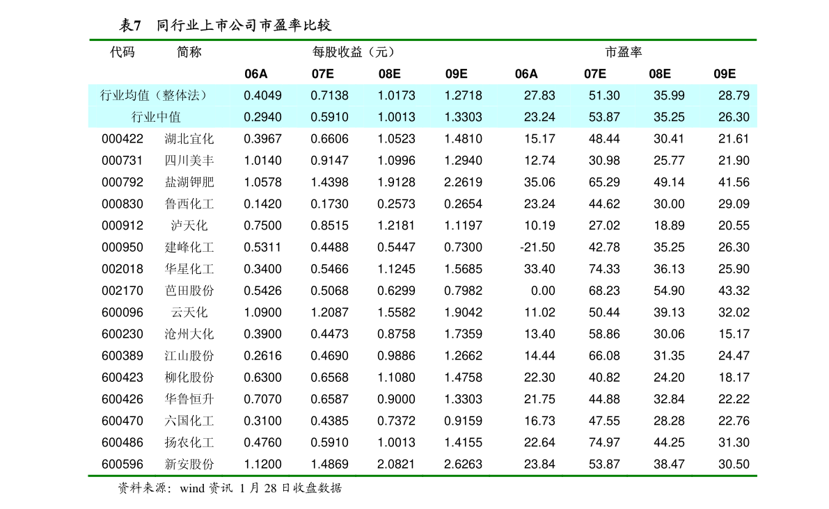Click the cell showing 0.2940
This screenshot has width=829, height=509.
coord(262,117)
